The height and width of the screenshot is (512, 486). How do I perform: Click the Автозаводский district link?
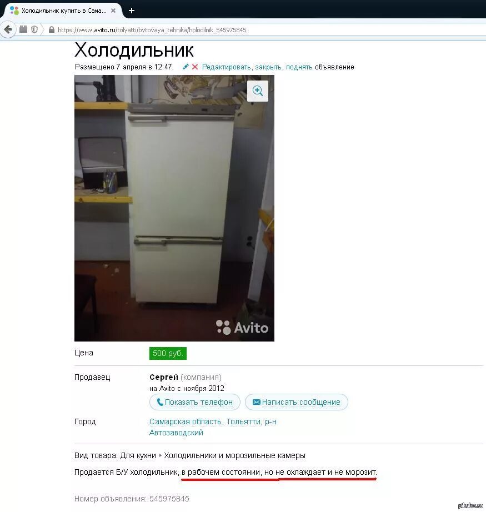[x=177, y=433]
